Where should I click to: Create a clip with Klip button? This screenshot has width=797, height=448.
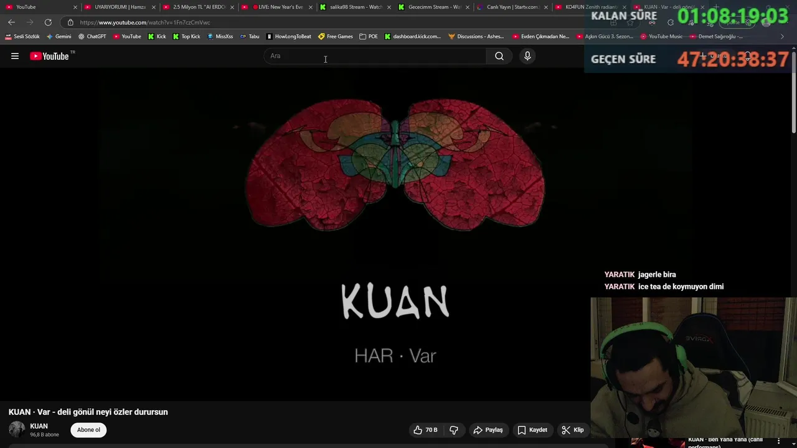pos(572,430)
